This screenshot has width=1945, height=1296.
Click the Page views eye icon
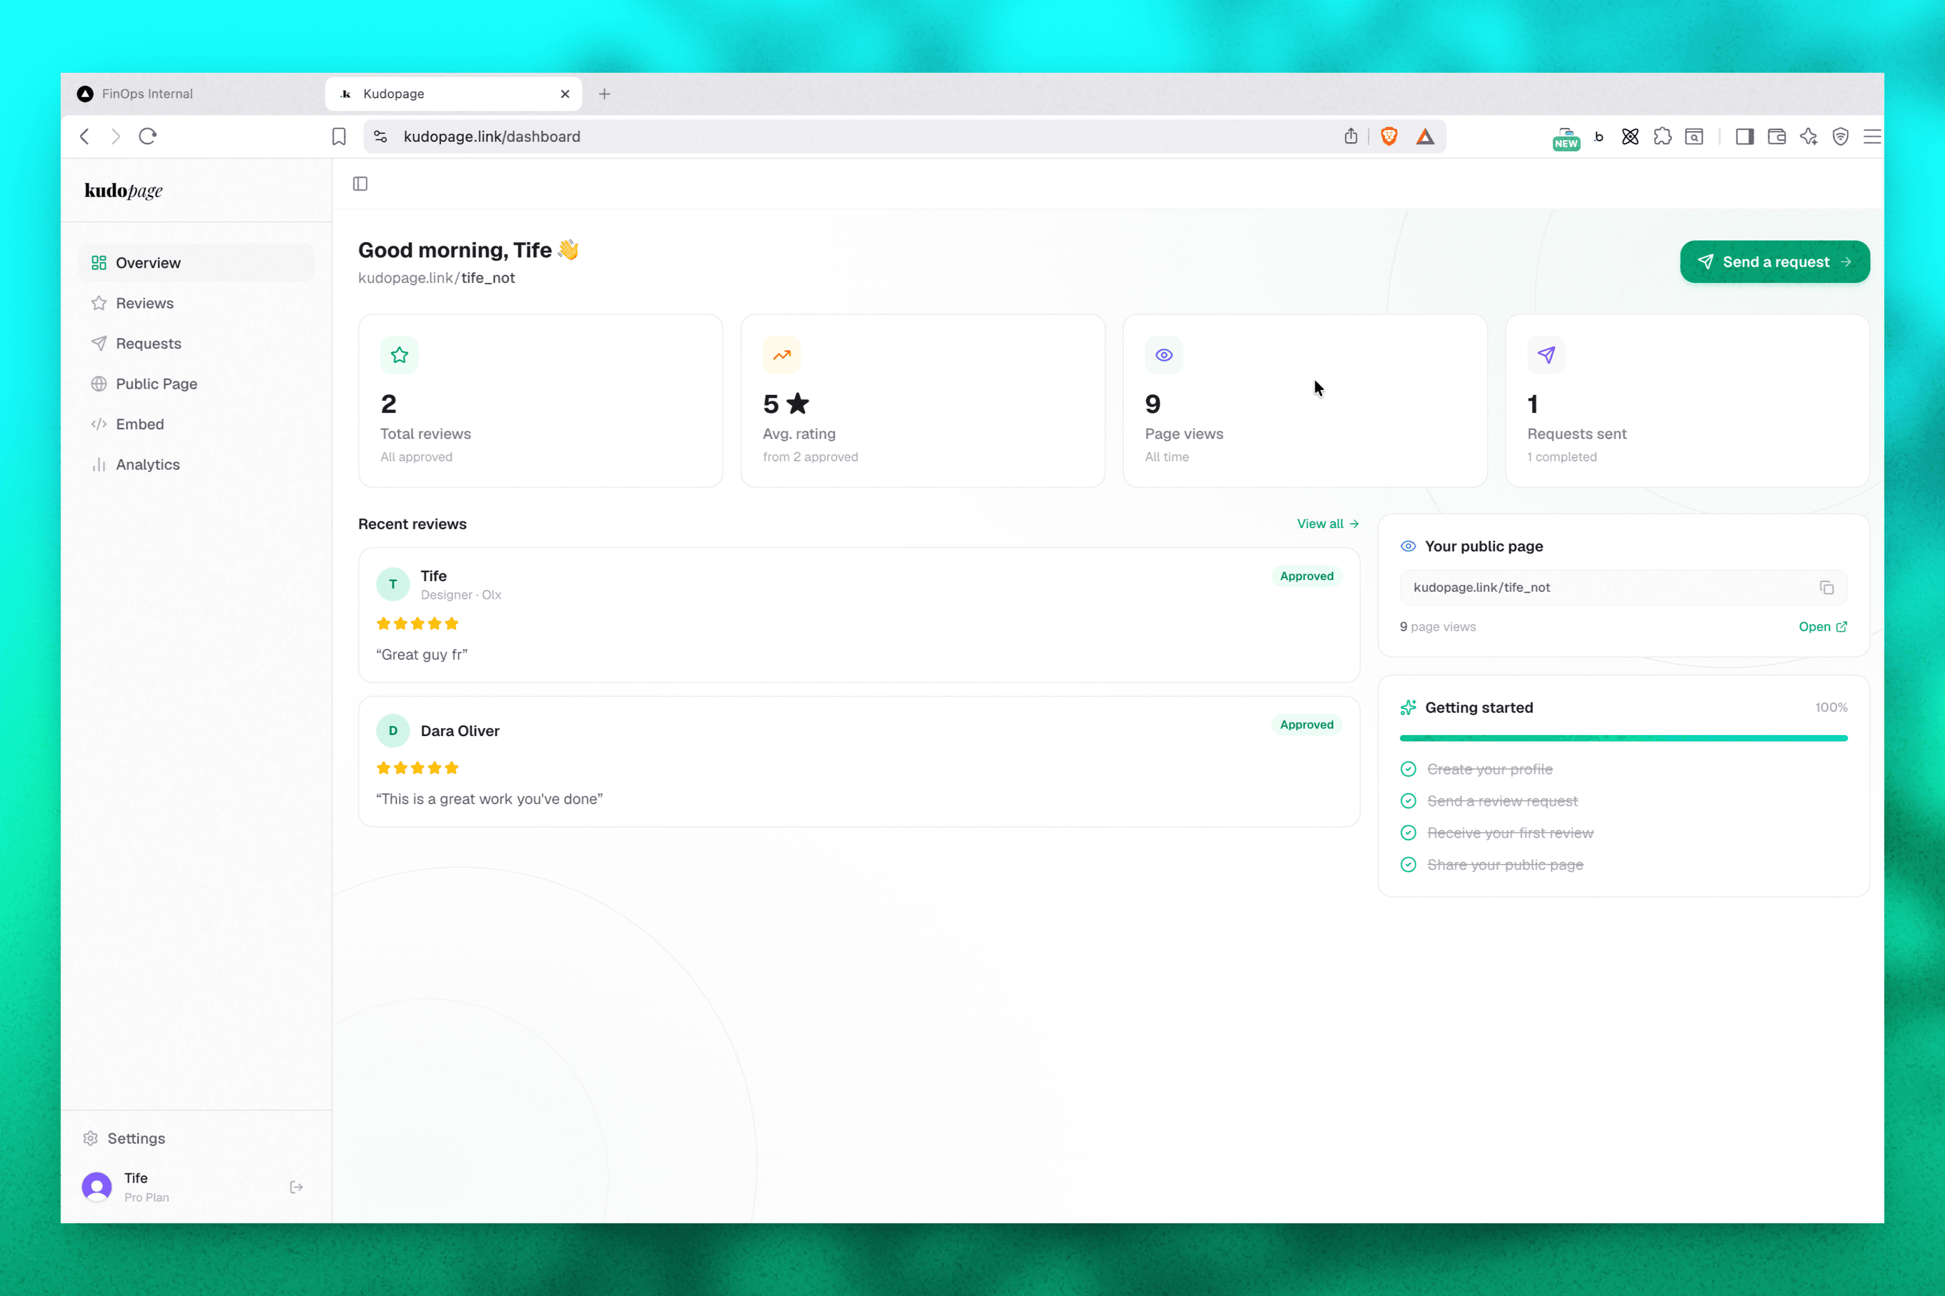coord(1163,355)
